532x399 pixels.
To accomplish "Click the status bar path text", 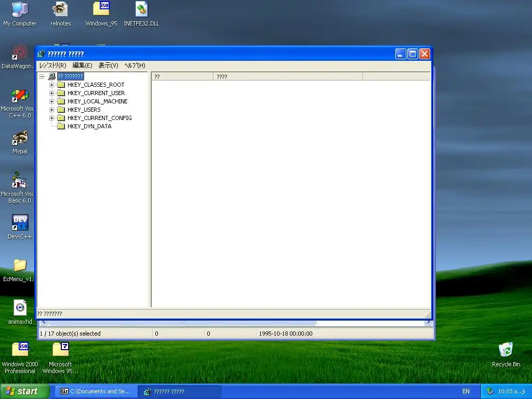I will [x=49, y=314].
